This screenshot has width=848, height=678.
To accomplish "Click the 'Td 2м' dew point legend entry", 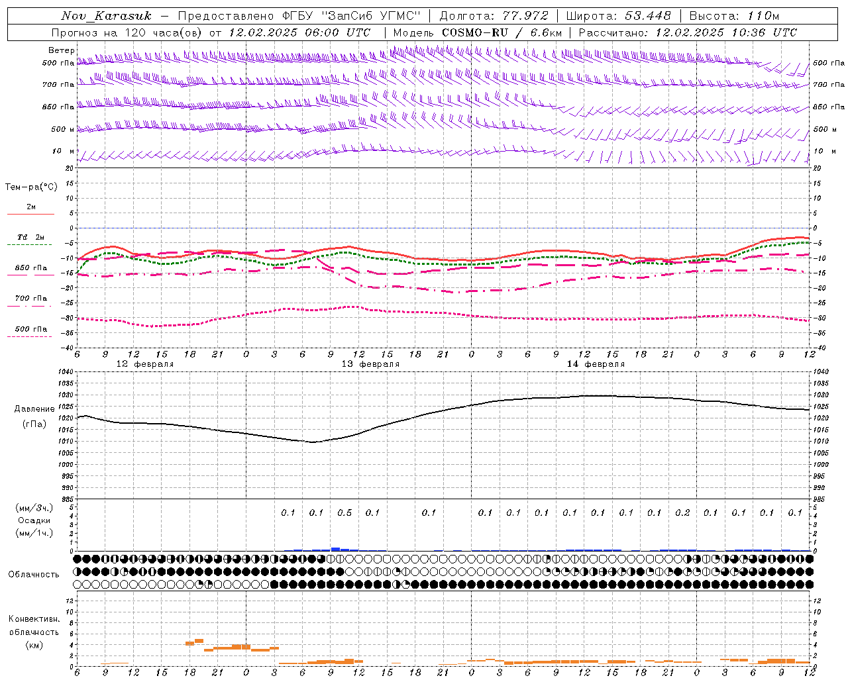I will tap(31, 237).
